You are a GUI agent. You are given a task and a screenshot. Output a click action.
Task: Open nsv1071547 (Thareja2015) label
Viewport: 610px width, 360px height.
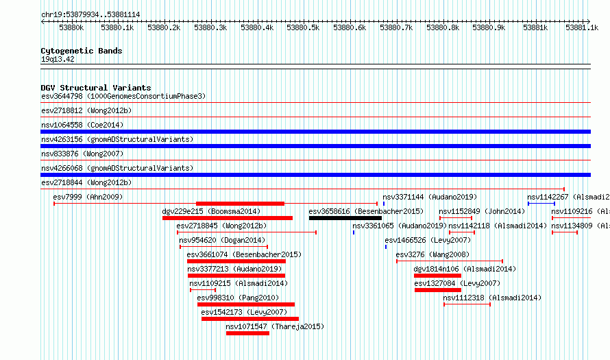(x=275, y=326)
